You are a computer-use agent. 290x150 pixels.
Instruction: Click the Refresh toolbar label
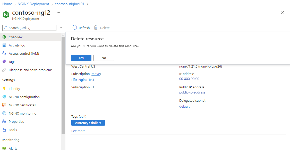pyautogui.click(x=84, y=28)
